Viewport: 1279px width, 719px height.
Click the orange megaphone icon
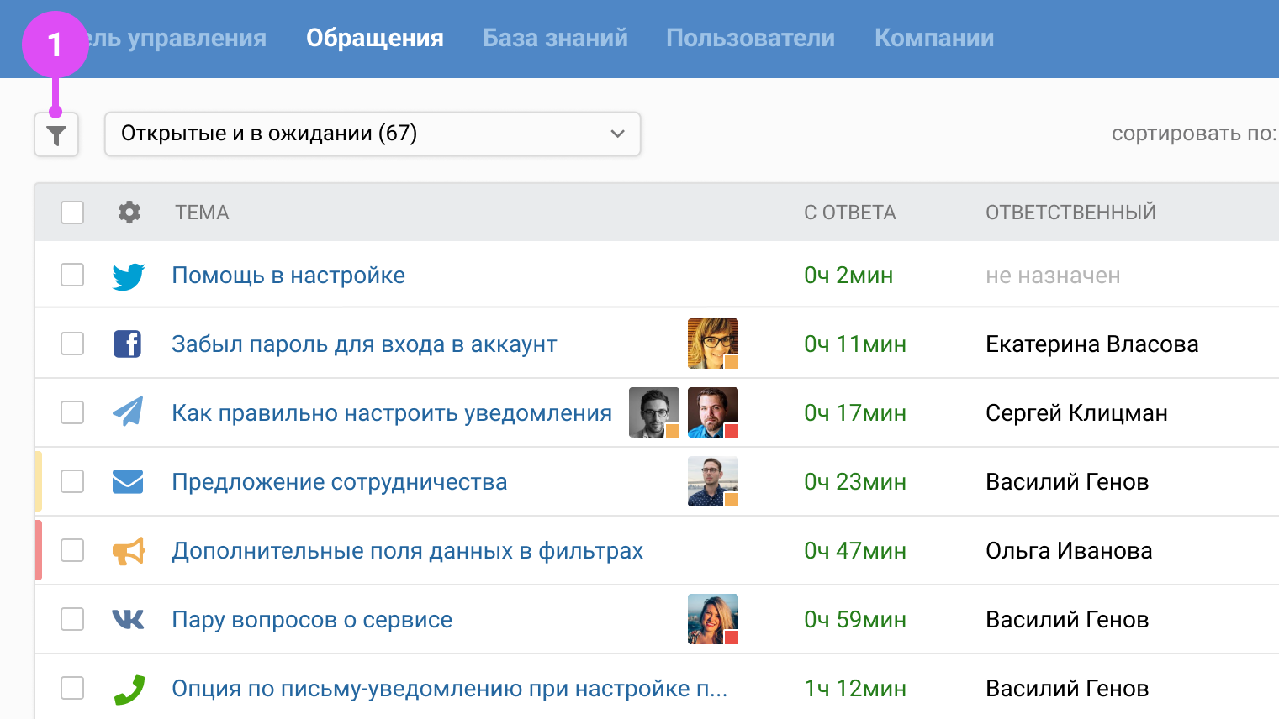tap(129, 551)
